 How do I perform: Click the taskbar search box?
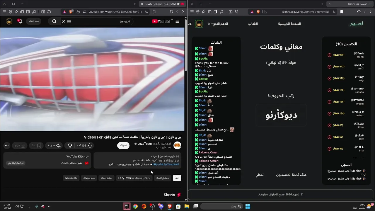pyautogui.click(x=221, y=206)
